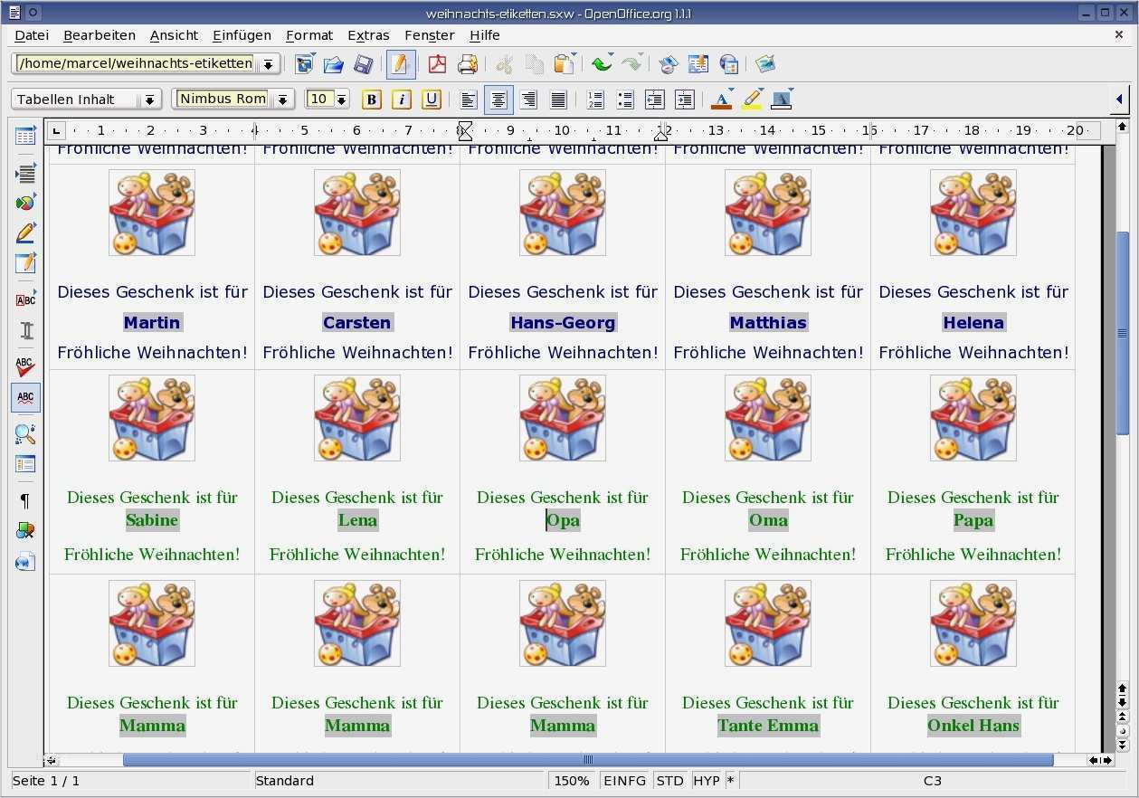The width and height of the screenshot is (1139, 798).
Task: Paste from the clipboard icon
Action: point(565,64)
